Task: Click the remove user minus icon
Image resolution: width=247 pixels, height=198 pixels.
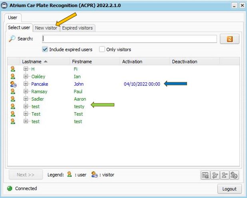Action: click(225, 175)
